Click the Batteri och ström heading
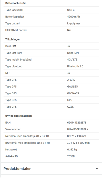 tap(16, 3)
